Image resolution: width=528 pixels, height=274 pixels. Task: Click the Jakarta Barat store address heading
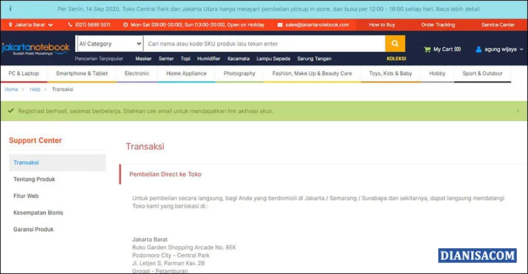(x=150, y=239)
